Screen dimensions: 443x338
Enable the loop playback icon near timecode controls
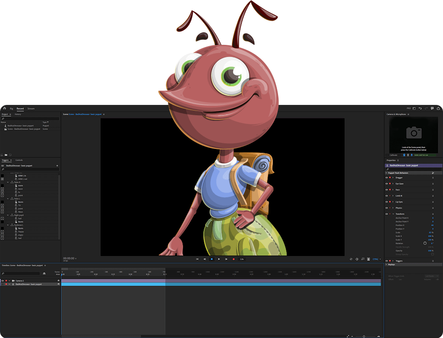[351, 259]
